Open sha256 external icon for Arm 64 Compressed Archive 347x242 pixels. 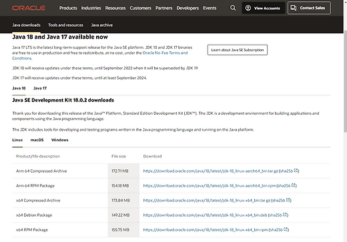(x=296, y=171)
